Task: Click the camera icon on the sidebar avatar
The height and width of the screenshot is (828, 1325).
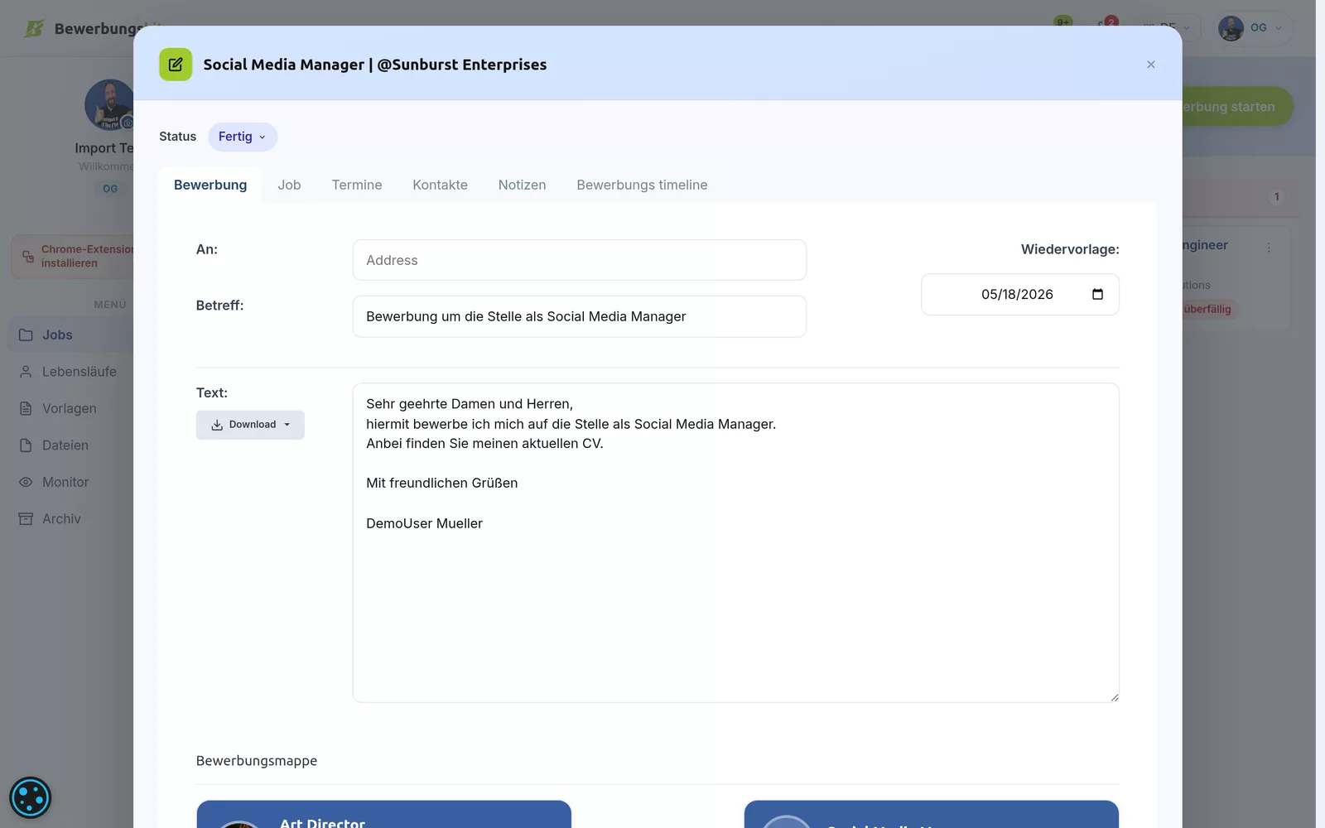Action: tap(128, 123)
